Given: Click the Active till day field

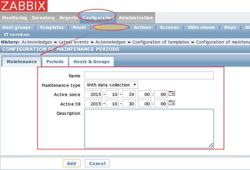Looking at the screenshot, I should (x=129, y=104).
